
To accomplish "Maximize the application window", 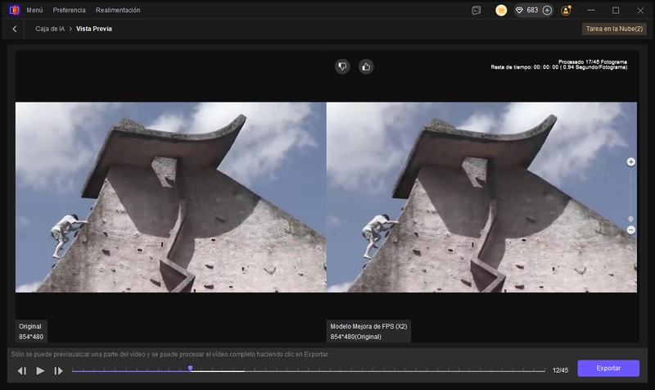I will (x=616, y=11).
